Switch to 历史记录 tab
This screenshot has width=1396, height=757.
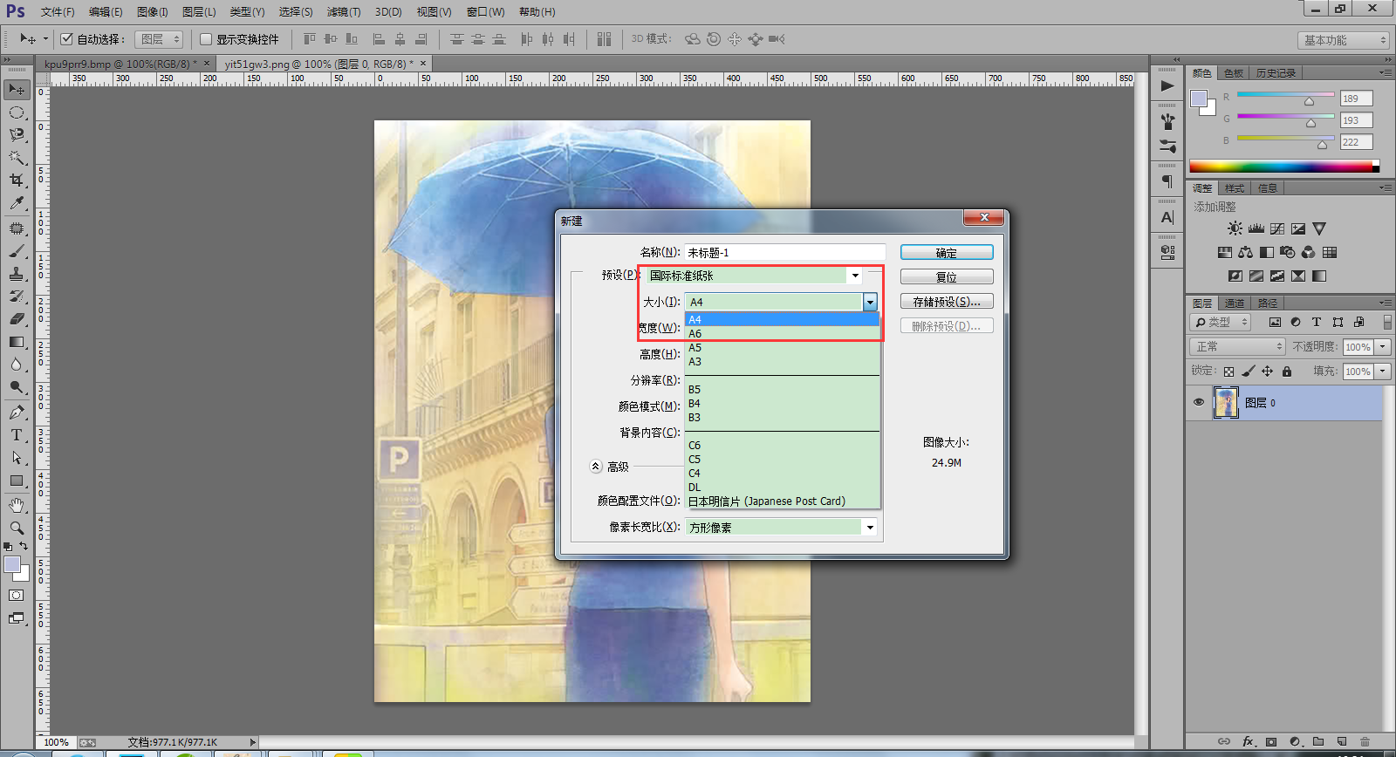click(x=1276, y=73)
